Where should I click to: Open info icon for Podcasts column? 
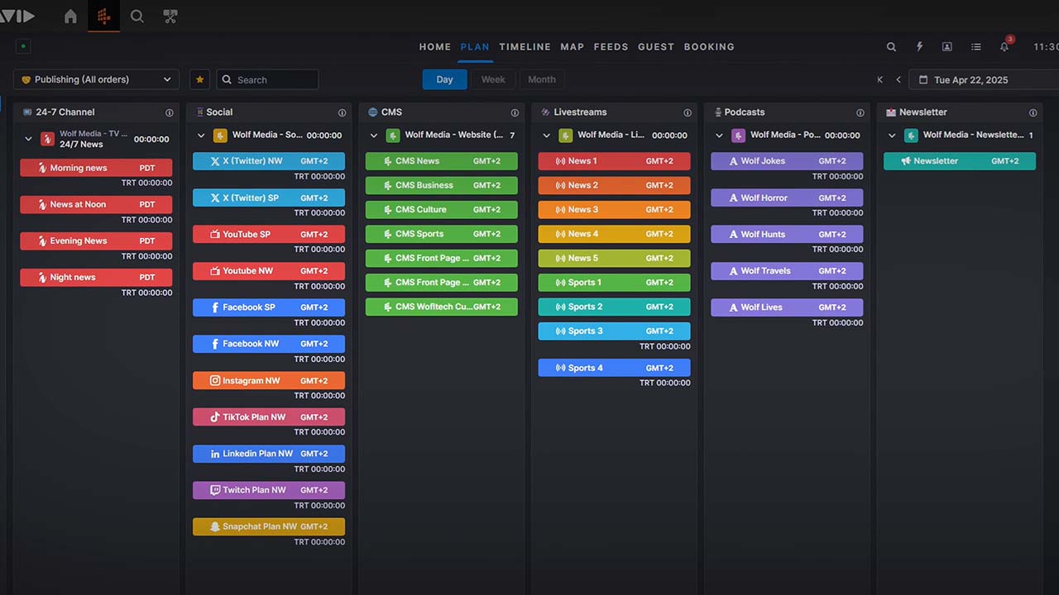860,112
